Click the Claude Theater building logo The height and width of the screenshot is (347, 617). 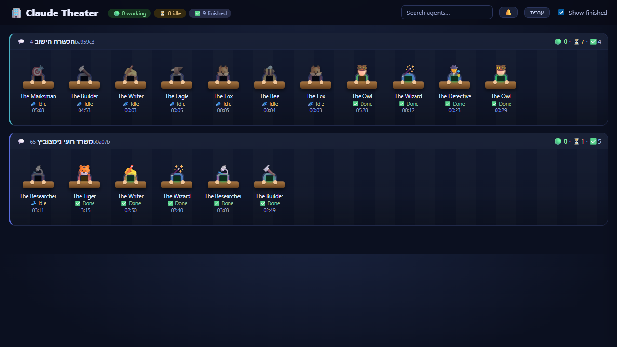click(16, 13)
